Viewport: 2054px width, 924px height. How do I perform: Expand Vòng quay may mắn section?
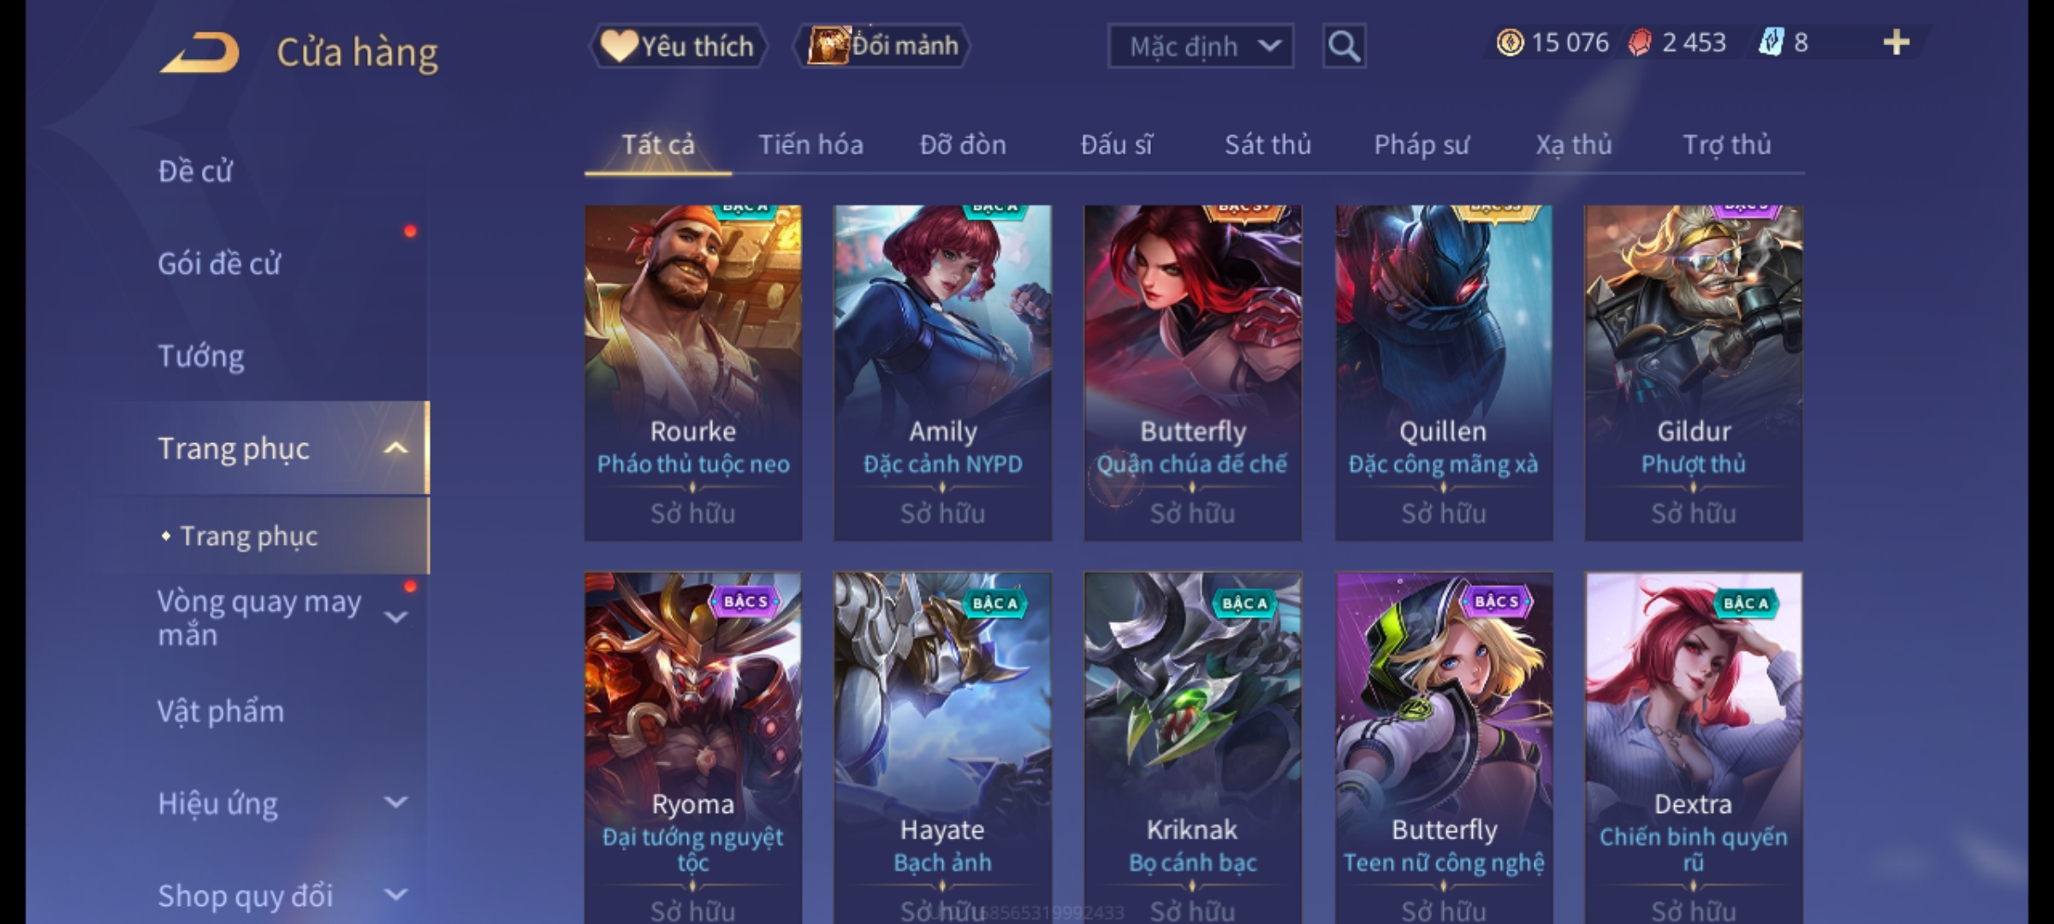pos(396,617)
